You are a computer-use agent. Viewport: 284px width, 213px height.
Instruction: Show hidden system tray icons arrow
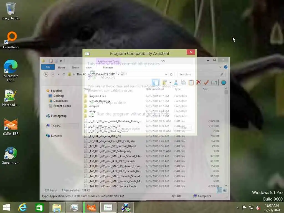238,207
